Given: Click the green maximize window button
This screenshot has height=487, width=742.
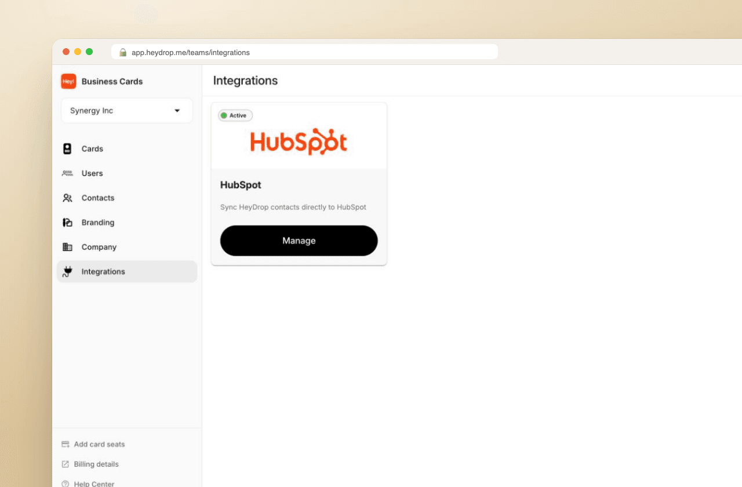Looking at the screenshot, I should [89, 52].
